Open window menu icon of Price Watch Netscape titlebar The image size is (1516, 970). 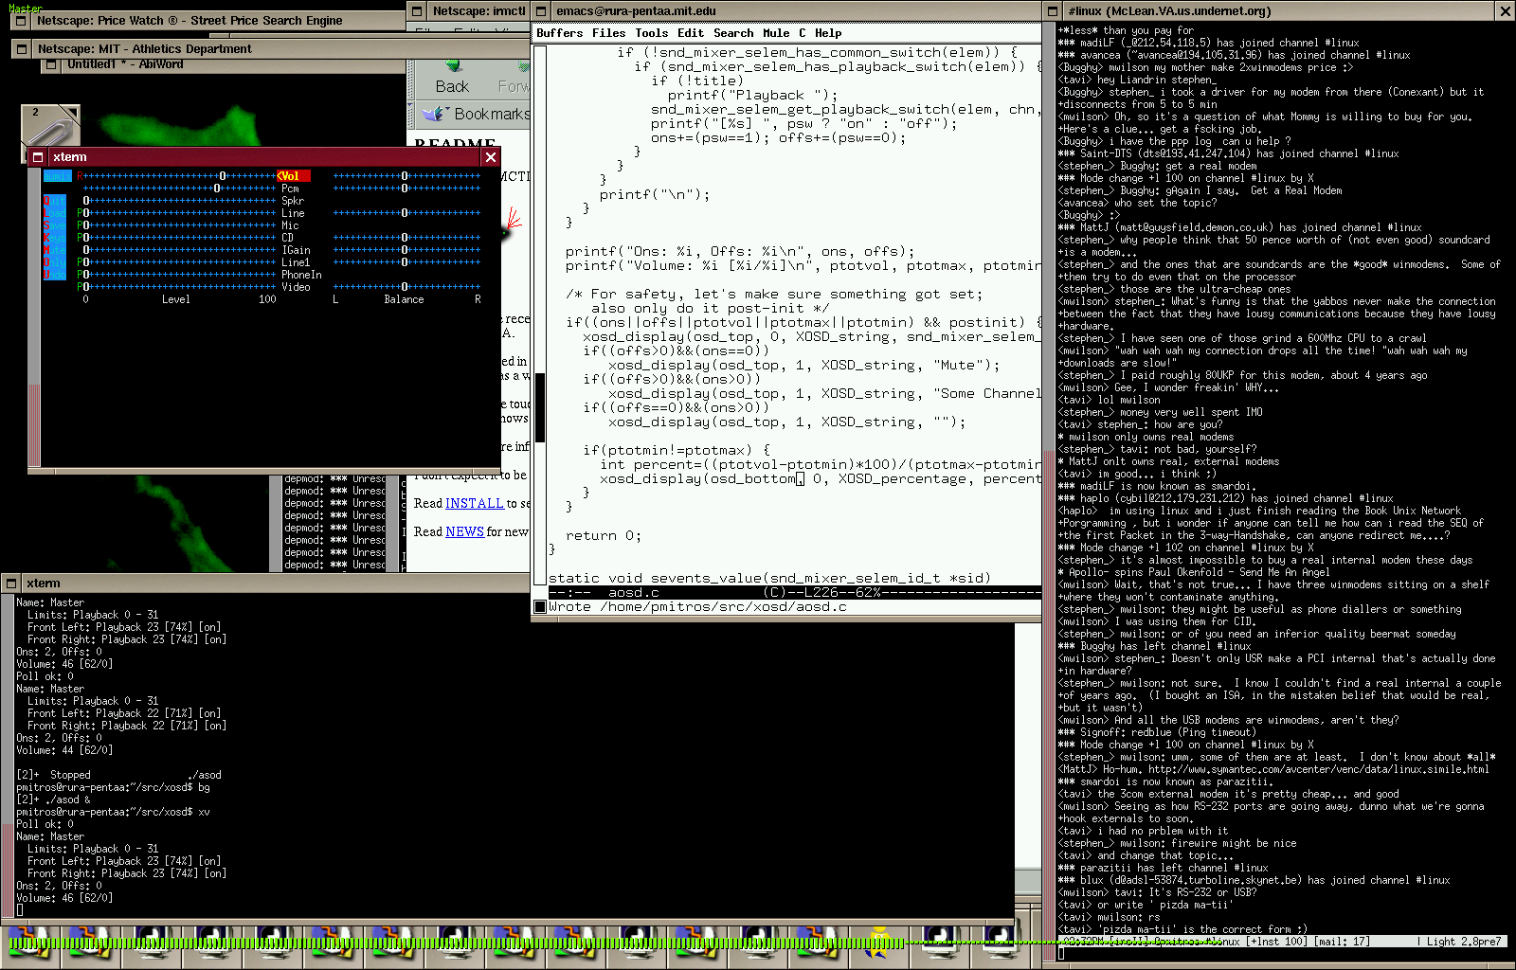tap(21, 20)
